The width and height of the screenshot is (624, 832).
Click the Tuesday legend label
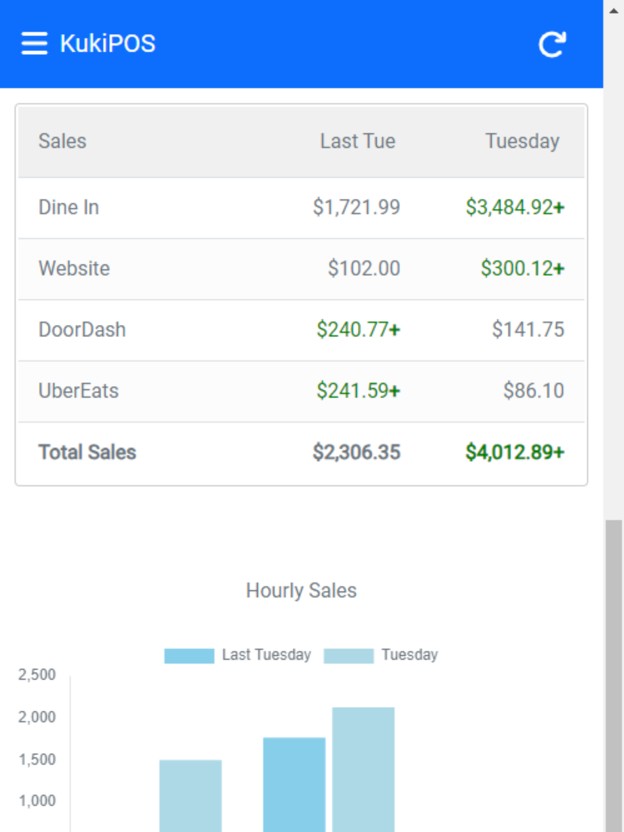(410, 655)
